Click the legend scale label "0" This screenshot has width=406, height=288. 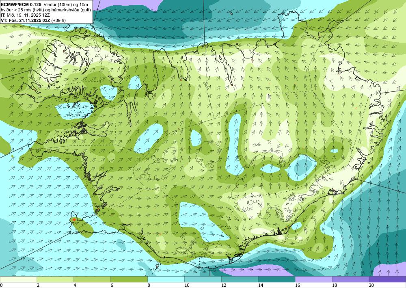tap(1, 285)
